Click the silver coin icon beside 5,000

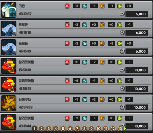tap(122, 14)
